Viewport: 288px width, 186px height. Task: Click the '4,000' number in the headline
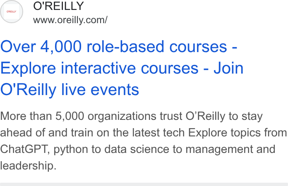[x=61, y=47]
